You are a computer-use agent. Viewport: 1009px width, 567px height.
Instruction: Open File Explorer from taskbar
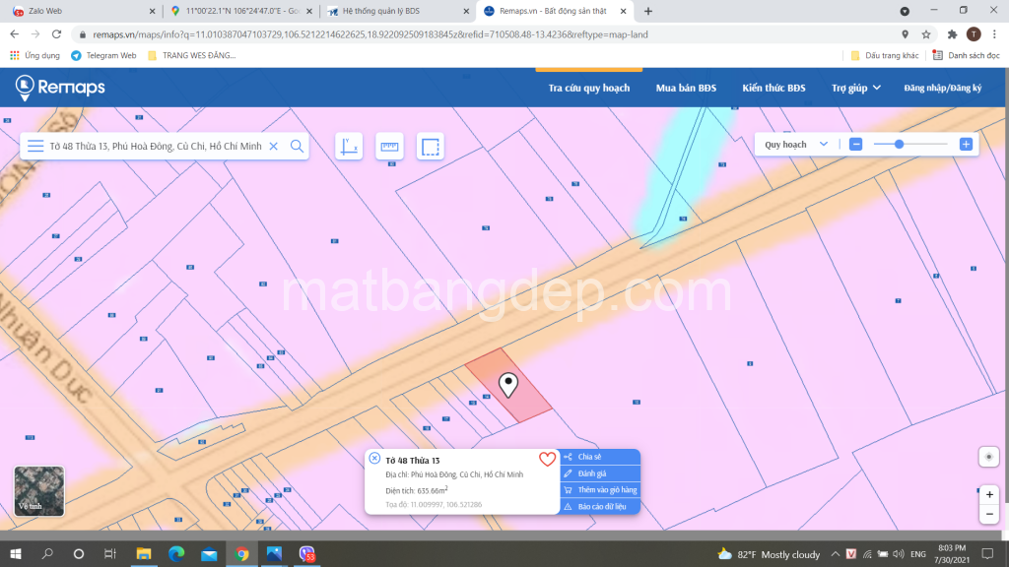144,554
